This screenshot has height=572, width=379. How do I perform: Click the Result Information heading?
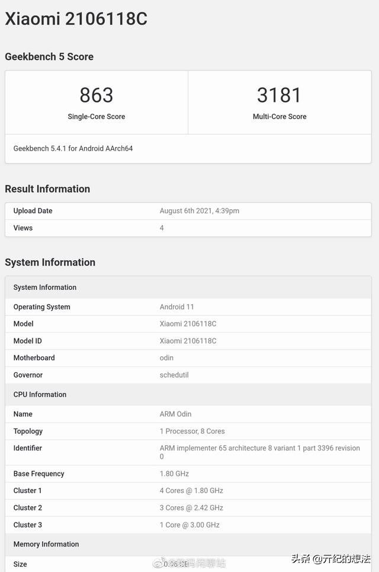(x=47, y=189)
